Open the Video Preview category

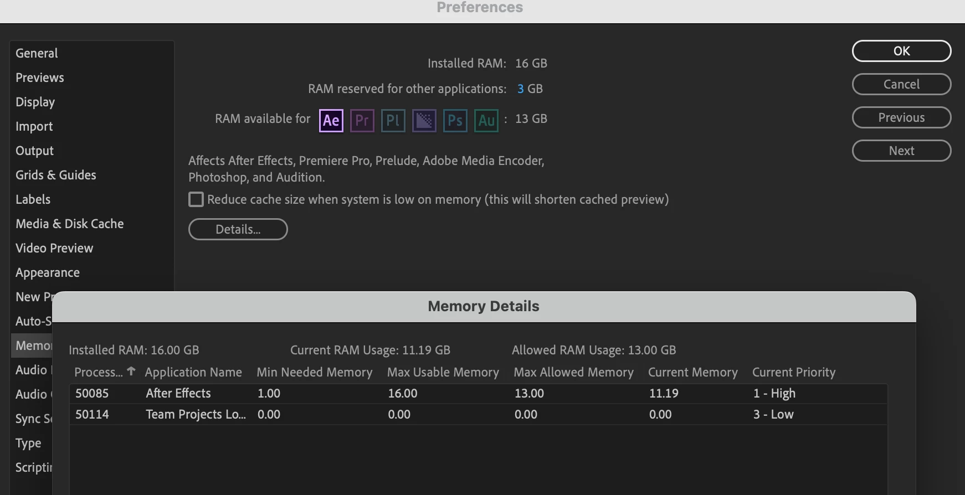54,248
